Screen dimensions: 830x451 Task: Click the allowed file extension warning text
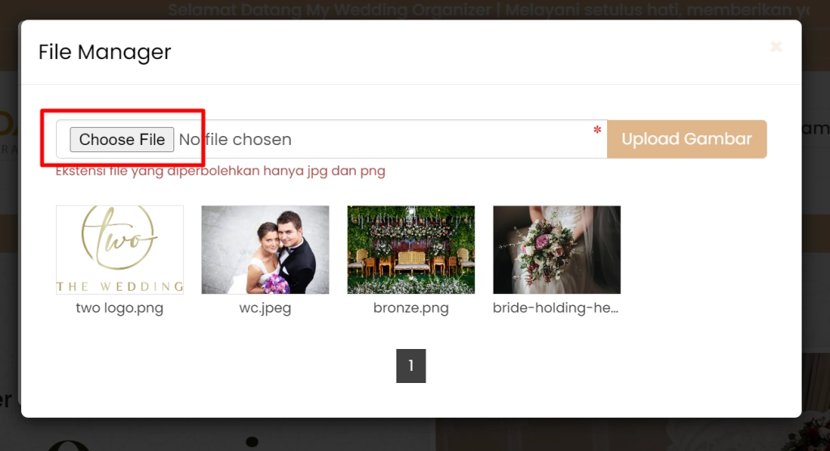point(220,171)
